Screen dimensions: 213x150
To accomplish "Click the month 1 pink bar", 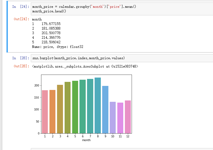I will [45, 112].
